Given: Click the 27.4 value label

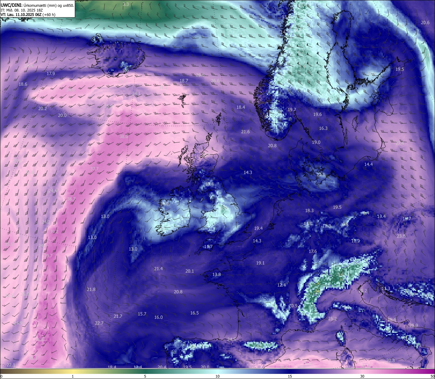Looking at the screenshot, I should (400, 143).
